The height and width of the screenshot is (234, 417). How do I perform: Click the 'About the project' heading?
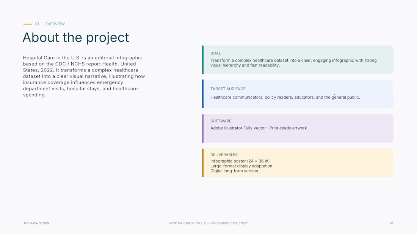(76, 37)
